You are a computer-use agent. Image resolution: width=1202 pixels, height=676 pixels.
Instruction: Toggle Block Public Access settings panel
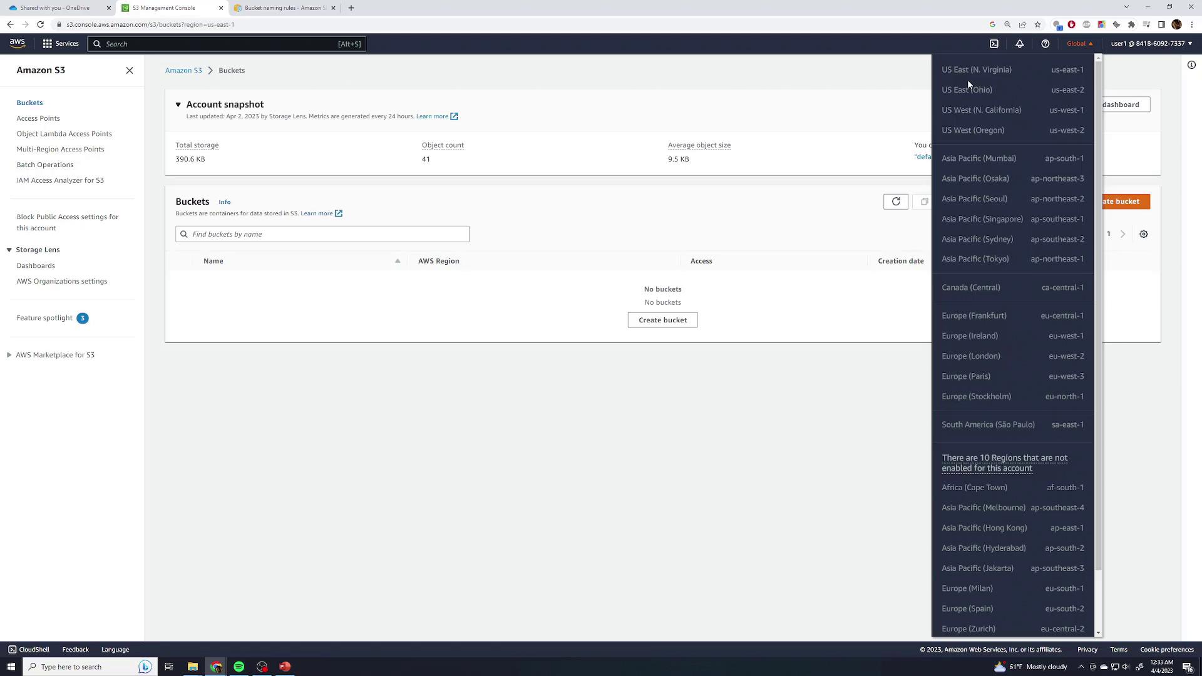click(x=68, y=222)
